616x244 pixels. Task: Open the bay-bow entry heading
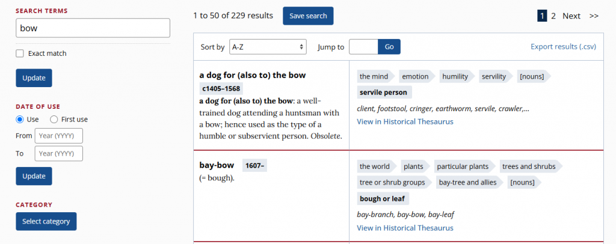[x=217, y=165]
